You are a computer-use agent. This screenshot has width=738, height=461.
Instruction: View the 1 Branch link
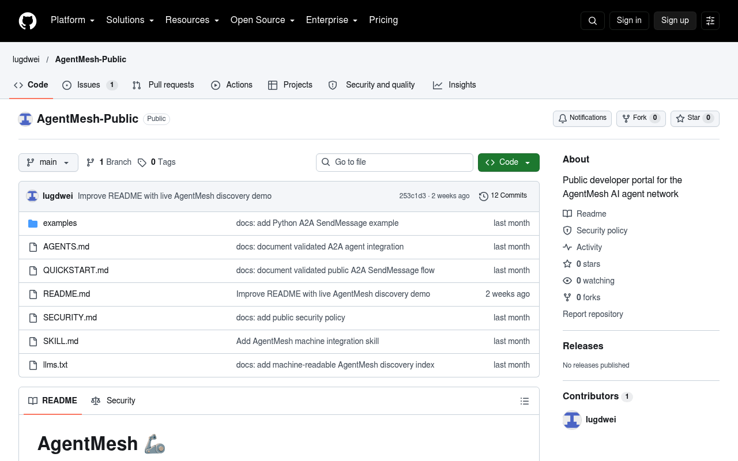(x=109, y=162)
